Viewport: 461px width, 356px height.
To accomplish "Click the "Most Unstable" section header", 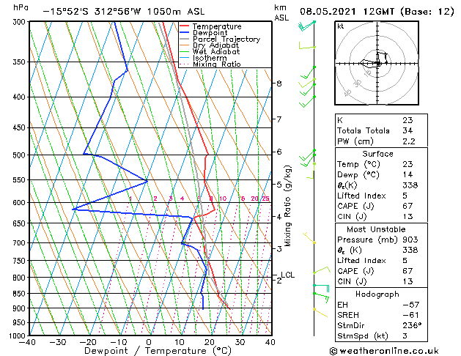I will [376, 229].
